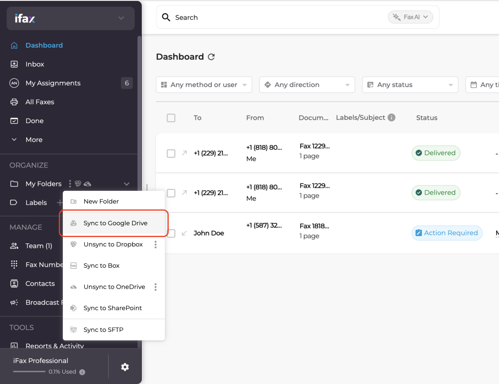
Task: Open the Fax AI dropdown
Action: coord(410,17)
